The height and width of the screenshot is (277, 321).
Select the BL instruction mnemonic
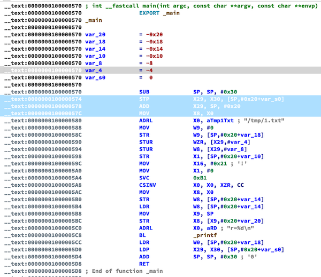point(142,235)
